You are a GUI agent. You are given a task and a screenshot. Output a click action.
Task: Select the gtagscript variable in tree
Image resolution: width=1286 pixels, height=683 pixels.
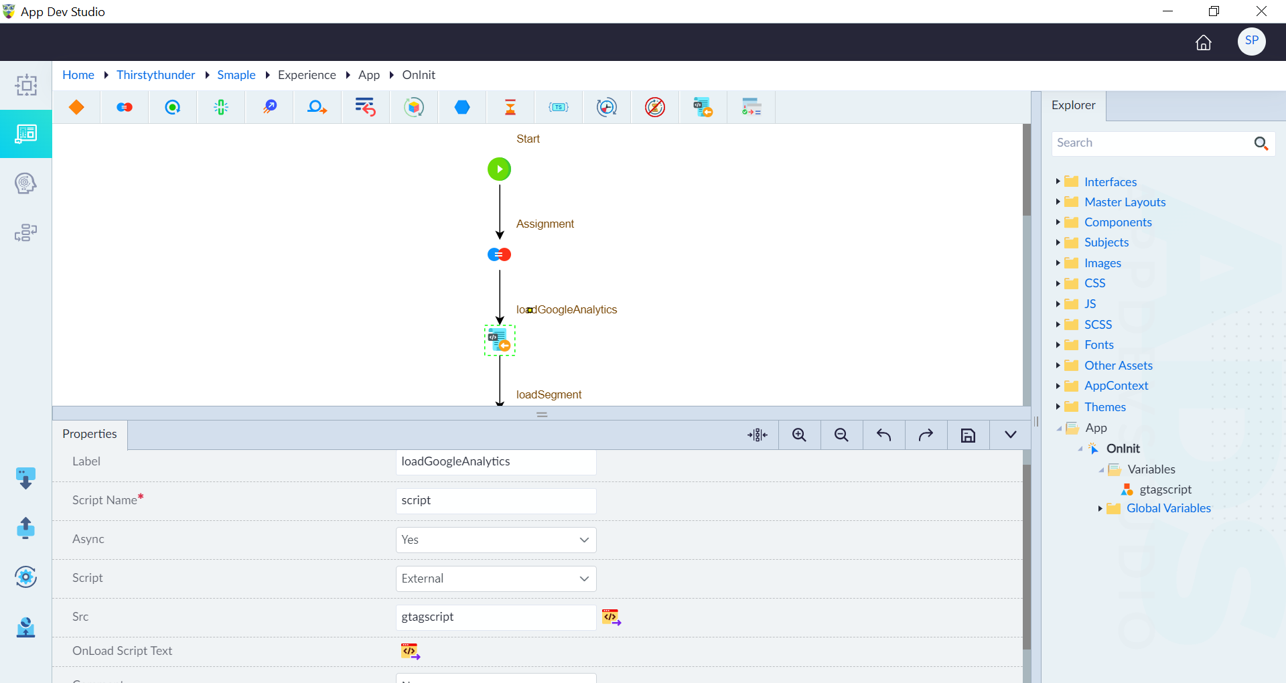[1165, 489]
